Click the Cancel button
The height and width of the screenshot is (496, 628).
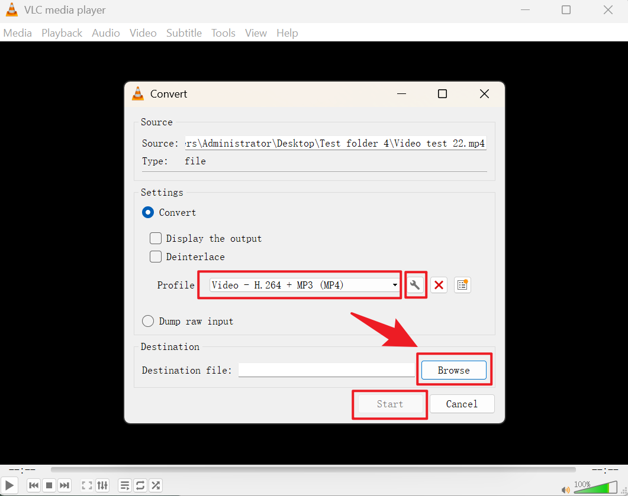click(462, 404)
